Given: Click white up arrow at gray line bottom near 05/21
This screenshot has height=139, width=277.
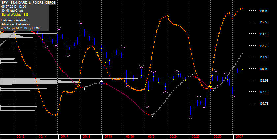Looking at the screenshot, I should tap(152, 117).
